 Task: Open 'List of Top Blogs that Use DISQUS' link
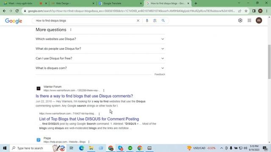89,119
